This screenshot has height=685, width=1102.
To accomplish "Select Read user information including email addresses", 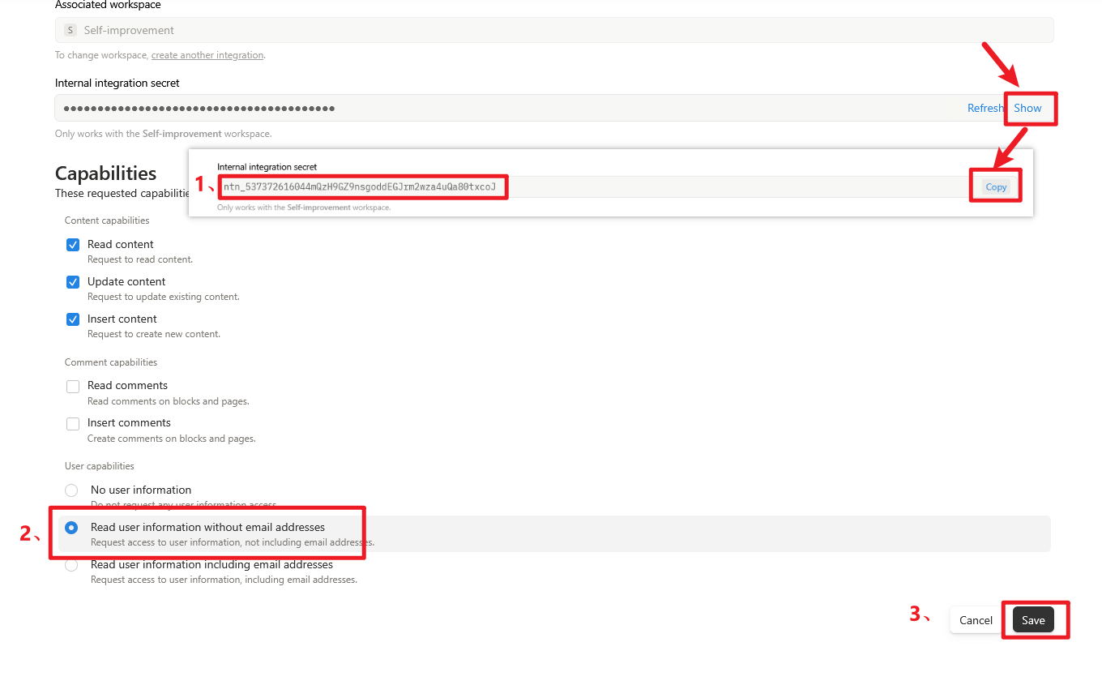I will [x=71, y=565].
